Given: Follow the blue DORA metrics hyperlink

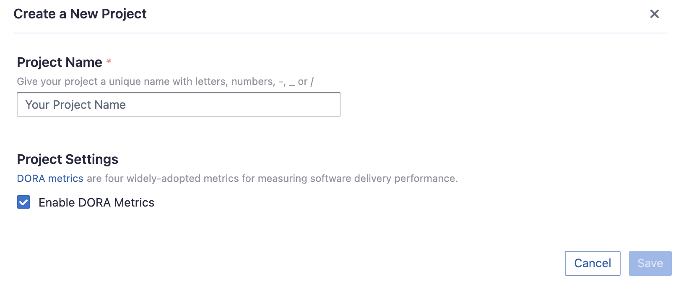Looking at the screenshot, I should click(x=50, y=179).
